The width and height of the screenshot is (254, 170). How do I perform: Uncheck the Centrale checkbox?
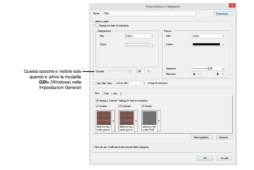pos(120,106)
